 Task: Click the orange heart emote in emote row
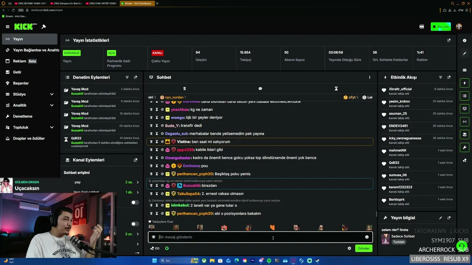click(272, 228)
